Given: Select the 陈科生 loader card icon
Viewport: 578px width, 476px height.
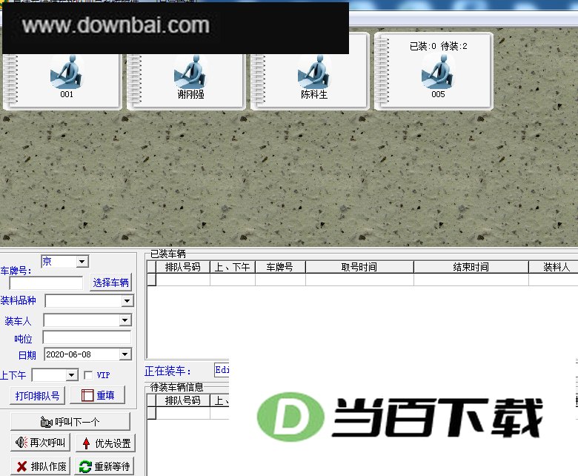Looking at the screenshot, I should click(x=314, y=72).
